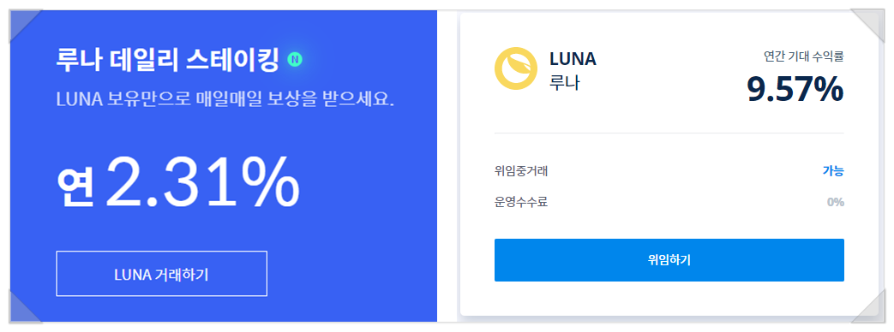Click the 0% fee value

(x=835, y=202)
